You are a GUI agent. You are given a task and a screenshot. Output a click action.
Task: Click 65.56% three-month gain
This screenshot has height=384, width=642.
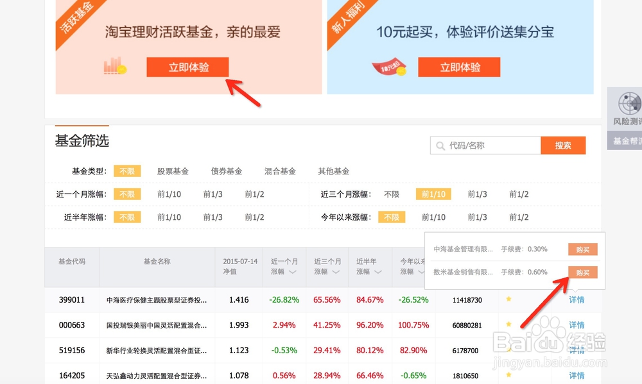click(x=327, y=300)
